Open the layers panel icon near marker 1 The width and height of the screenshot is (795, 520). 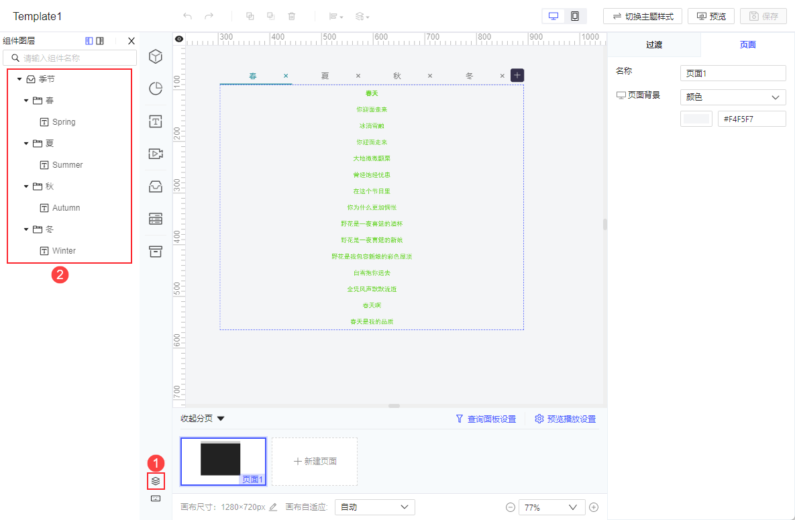pyautogui.click(x=155, y=481)
